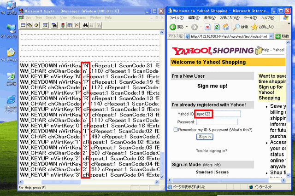Clear the message log with red X icon
The width and height of the screenshot is (295, 196).
77,25
